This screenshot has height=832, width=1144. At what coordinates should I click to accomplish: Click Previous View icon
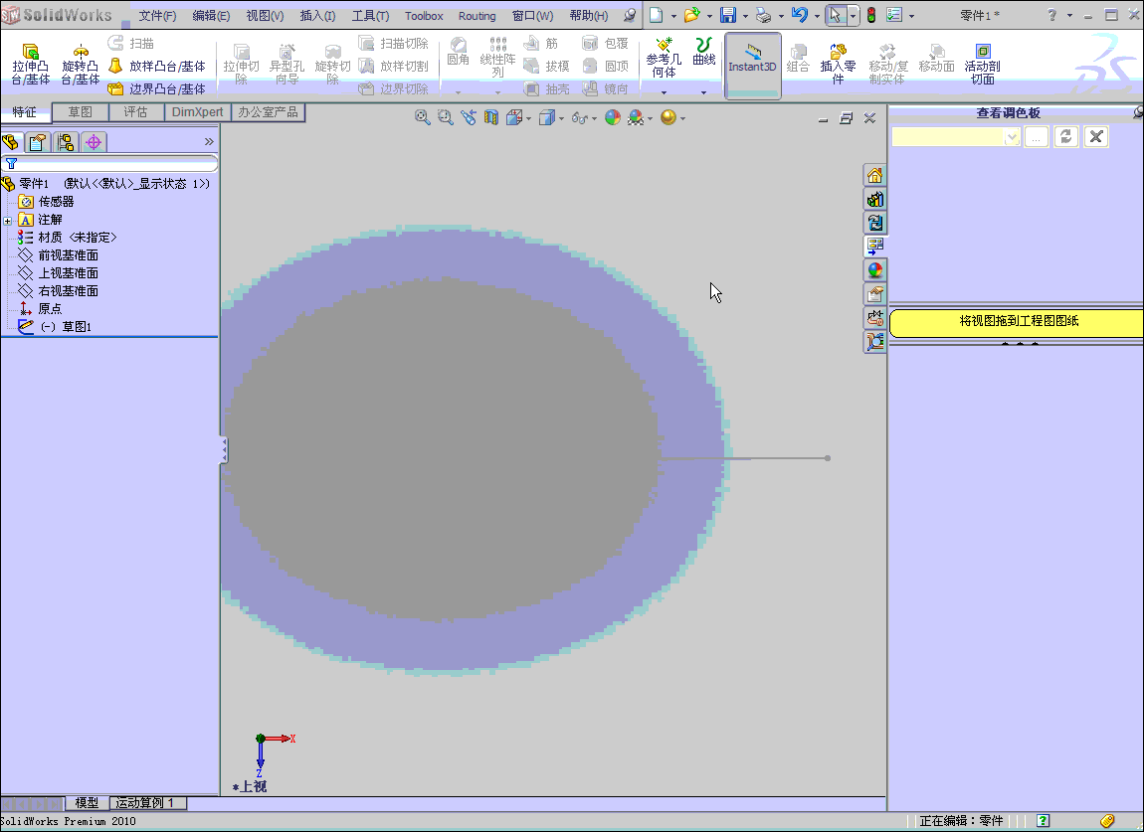469,117
